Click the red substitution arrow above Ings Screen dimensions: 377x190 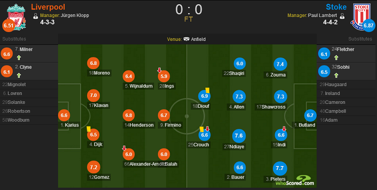pyautogui.click(x=160, y=70)
